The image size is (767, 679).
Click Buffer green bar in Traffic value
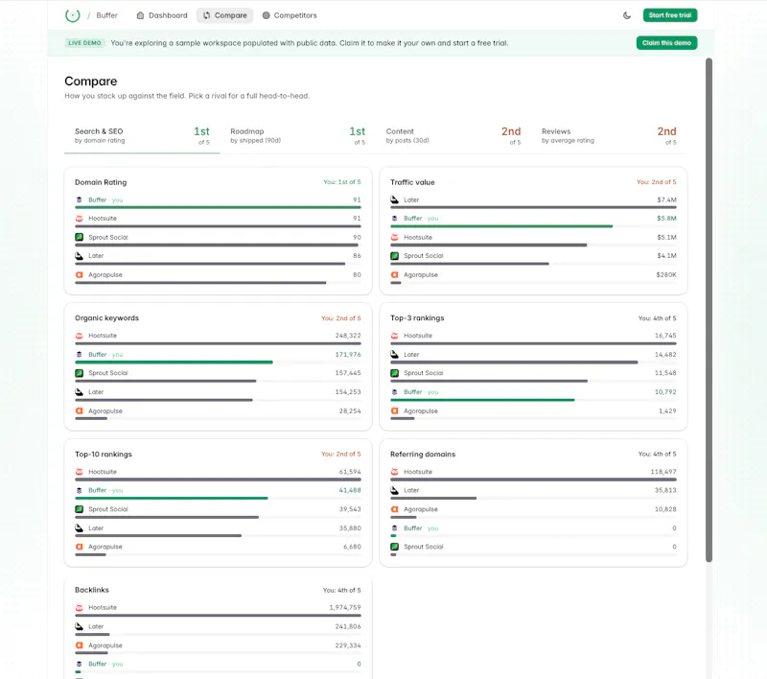(x=501, y=226)
